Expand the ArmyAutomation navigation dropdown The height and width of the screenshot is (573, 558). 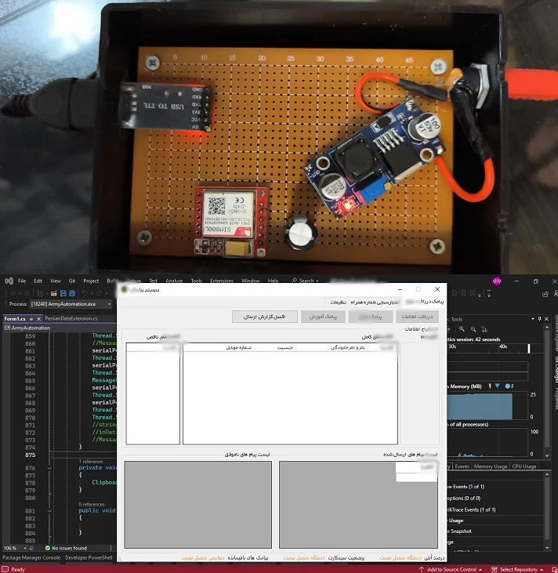pyautogui.click(x=31, y=328)
